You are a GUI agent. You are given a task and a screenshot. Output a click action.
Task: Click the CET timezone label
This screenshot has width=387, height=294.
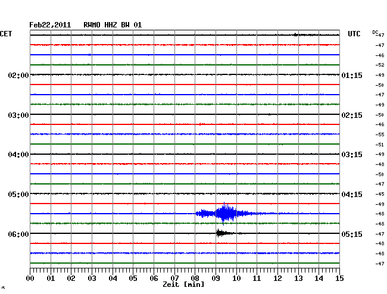(6, 34)
